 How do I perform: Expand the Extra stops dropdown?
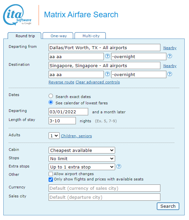pos(82,167)
